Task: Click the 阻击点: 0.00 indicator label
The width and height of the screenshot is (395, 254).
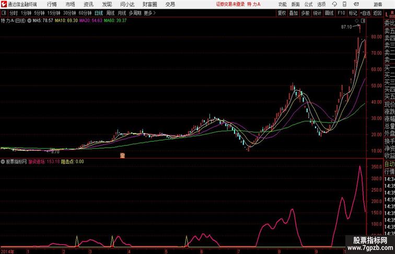Action: [73, 162]
